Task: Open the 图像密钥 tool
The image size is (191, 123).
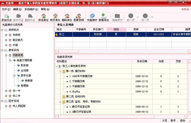Action: (79, 17)
